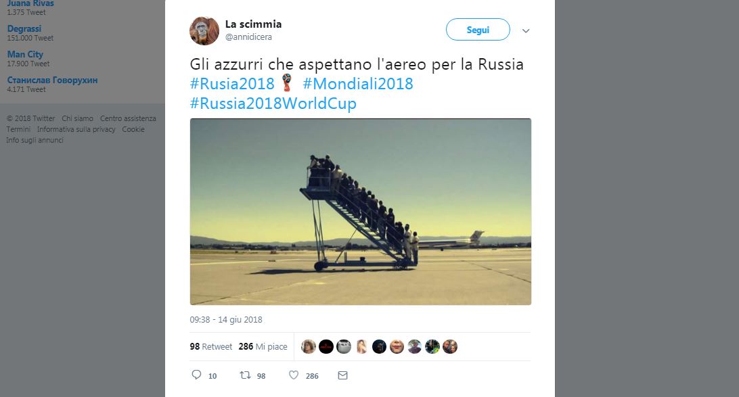
Task: Send the tweet via direct message
Action: click(342, 375)
